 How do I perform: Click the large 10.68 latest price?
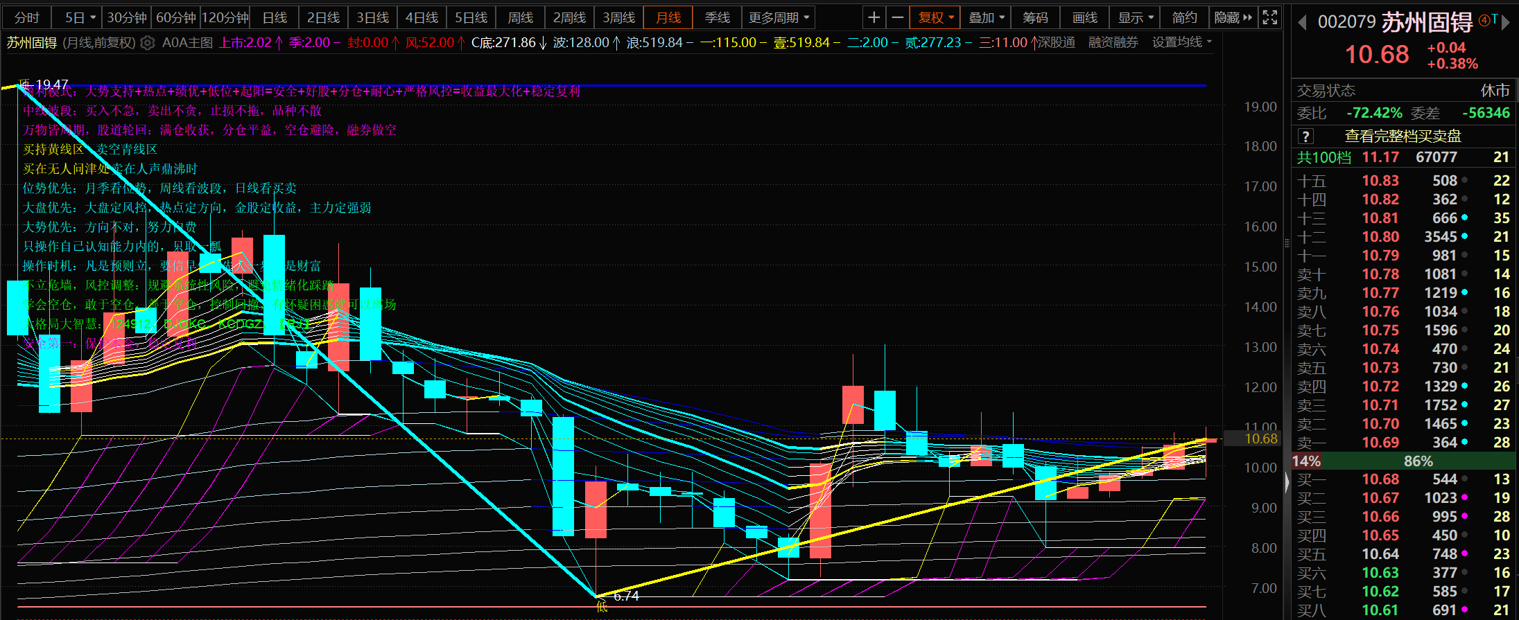1377,54
